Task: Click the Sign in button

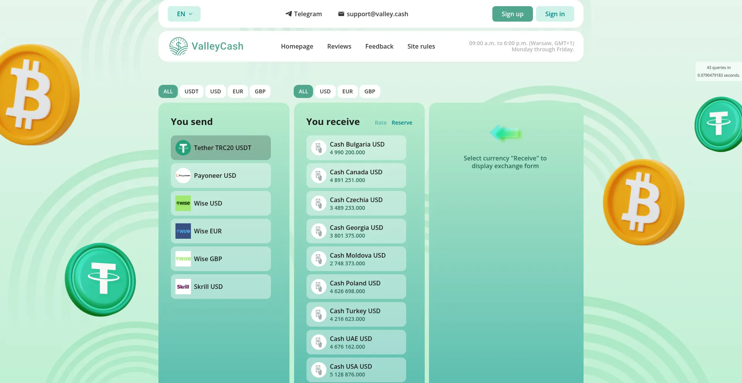Action: tap(555, 14)
